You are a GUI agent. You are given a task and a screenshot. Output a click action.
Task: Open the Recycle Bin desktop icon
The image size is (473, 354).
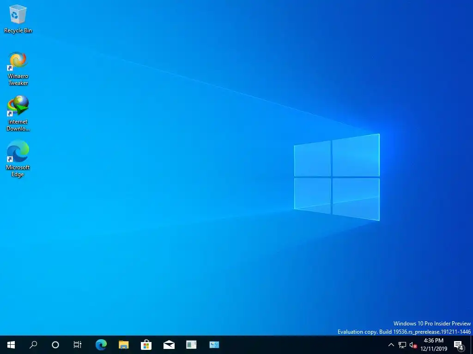[x=18, y=19]
